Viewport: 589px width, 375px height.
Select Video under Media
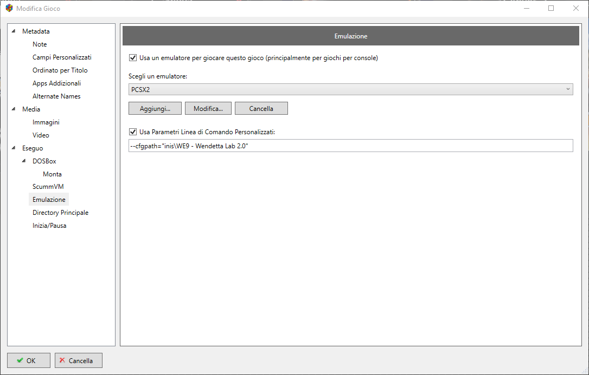41,135
